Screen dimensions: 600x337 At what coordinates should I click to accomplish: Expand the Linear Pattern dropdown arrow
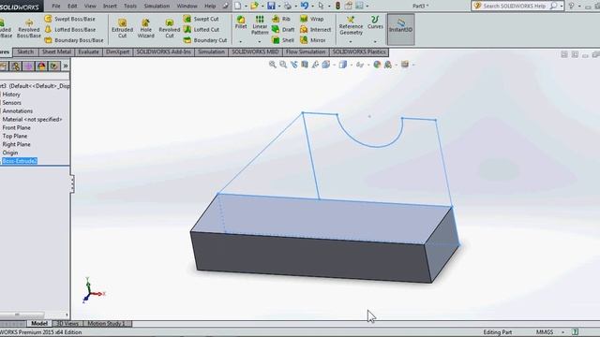[x=260, y=41]
